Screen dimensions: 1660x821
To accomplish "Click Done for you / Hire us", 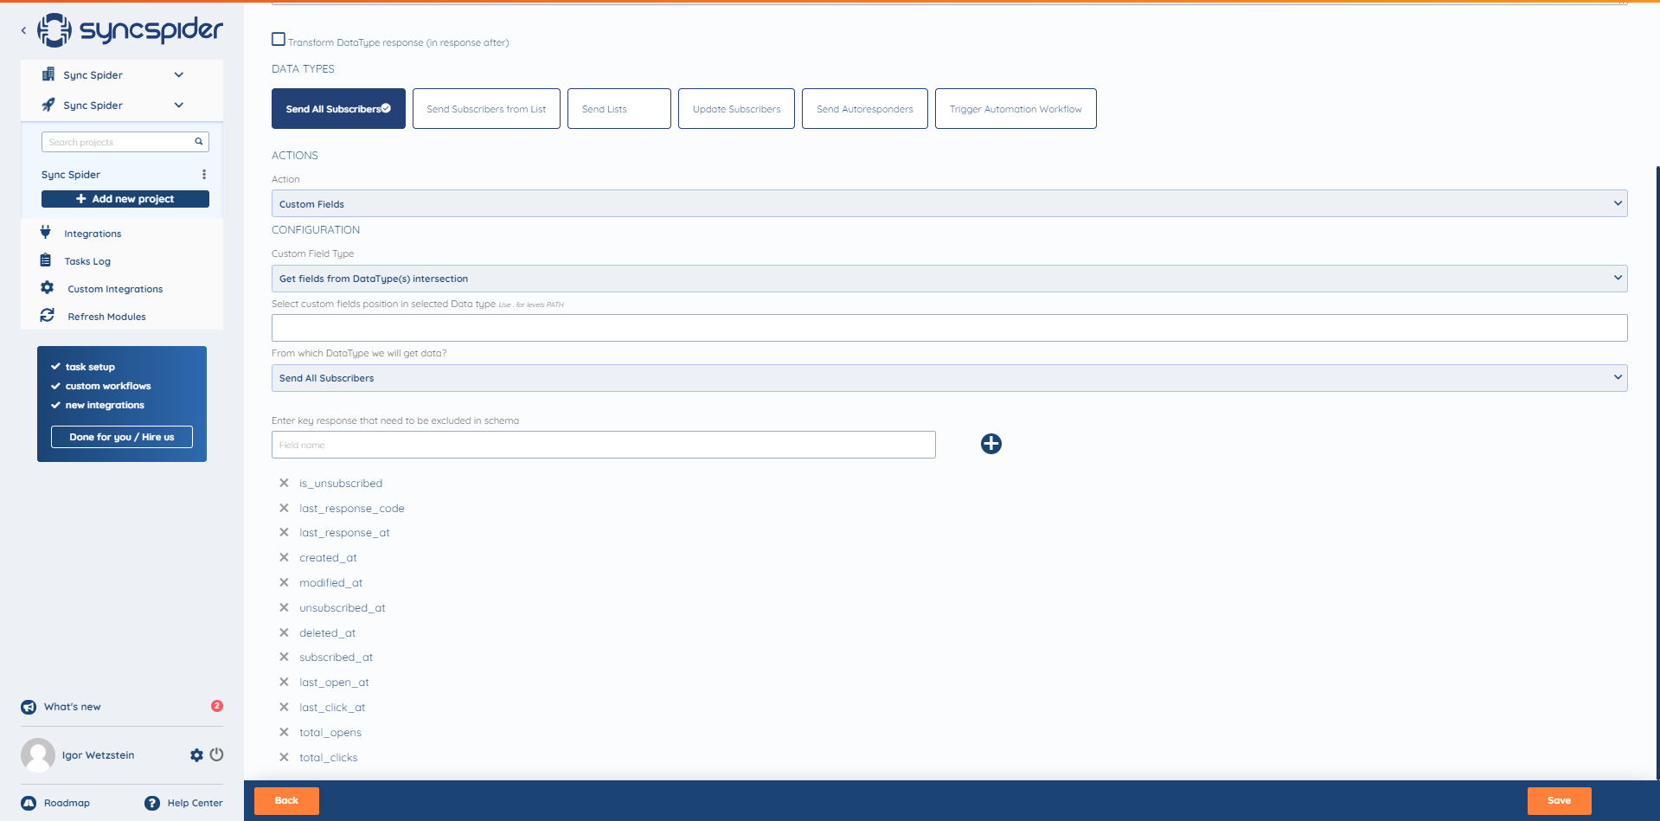I will [x=122, y=437].
